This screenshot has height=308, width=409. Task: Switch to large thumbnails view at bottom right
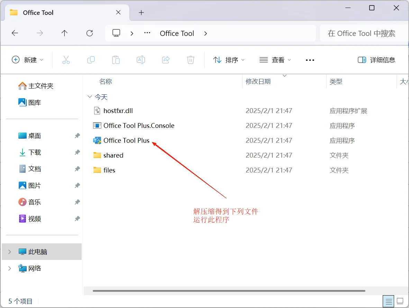click(400, 301)
